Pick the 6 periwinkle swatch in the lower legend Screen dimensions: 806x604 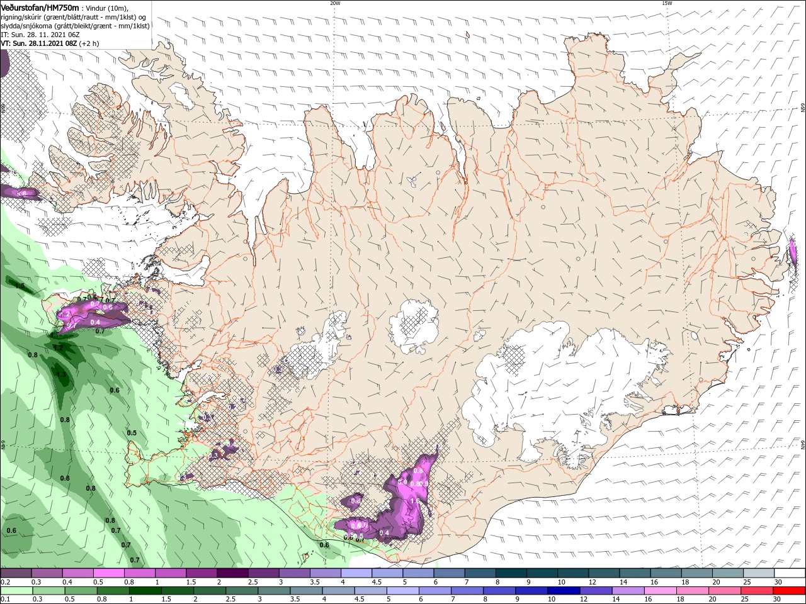point(435,591)
